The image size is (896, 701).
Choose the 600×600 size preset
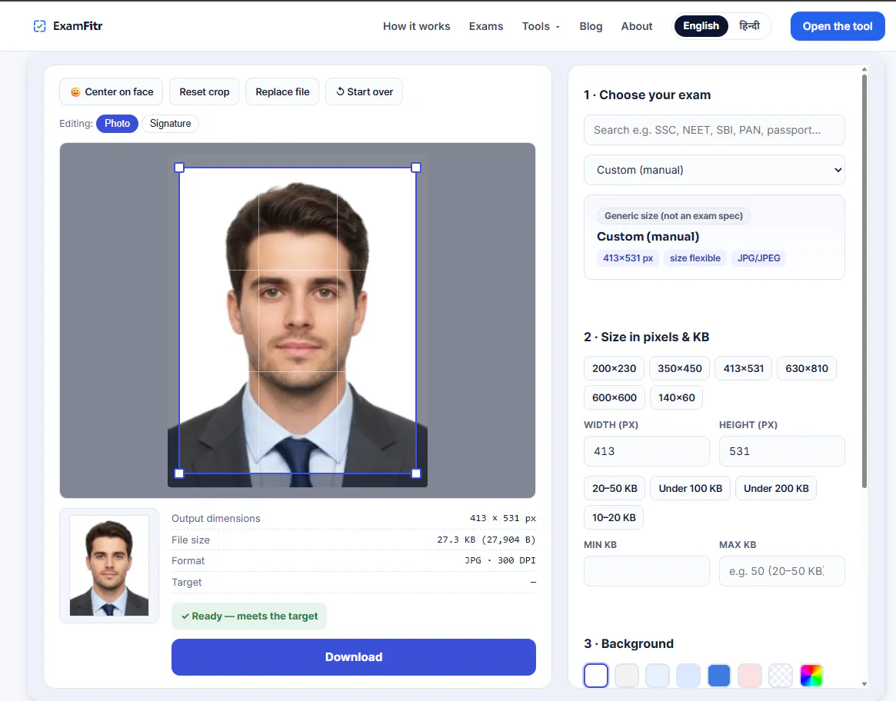pyautogui.click(x=615, y=397)
